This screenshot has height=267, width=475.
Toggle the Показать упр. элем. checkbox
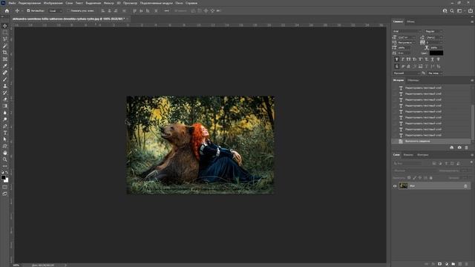(x=68, y=10)
